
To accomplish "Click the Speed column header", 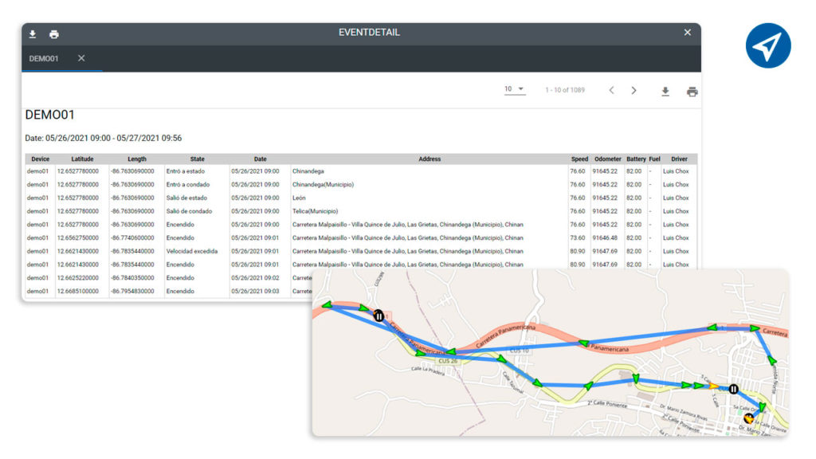I will pos(579,159).
